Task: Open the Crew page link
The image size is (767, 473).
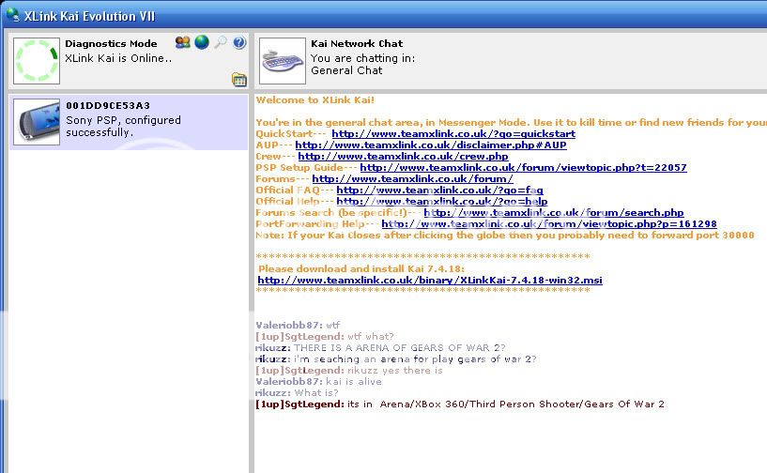Action: pos(403,156)
